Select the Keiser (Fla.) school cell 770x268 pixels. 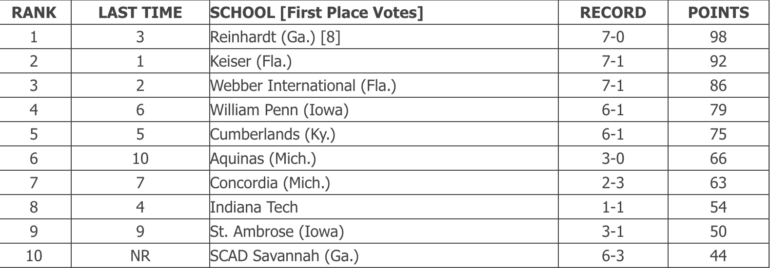point(251,61)
